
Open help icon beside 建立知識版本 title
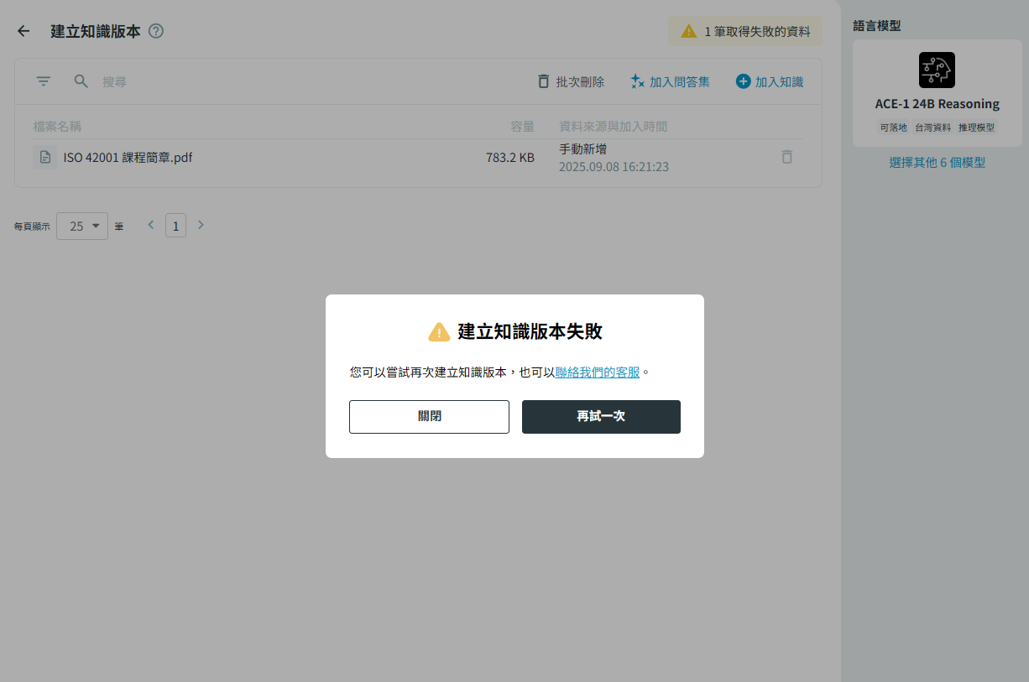(x=156, y=31)
